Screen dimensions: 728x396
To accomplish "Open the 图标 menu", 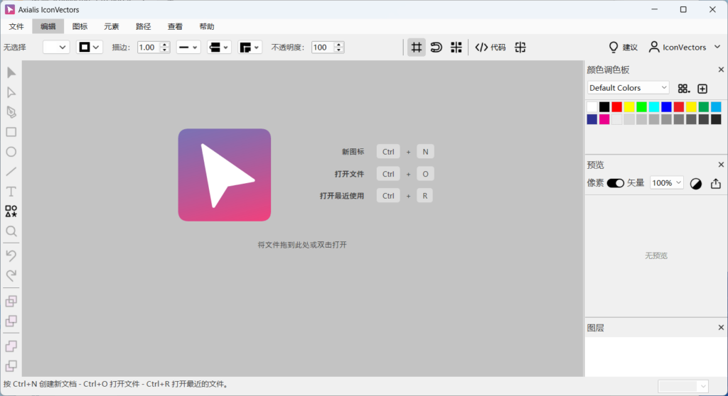I will [x=80, y=26].
